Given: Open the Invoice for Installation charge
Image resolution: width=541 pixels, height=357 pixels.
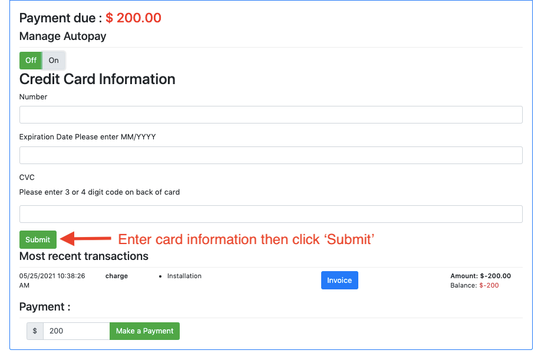Looking at the screenshot, I should point(339,281).
